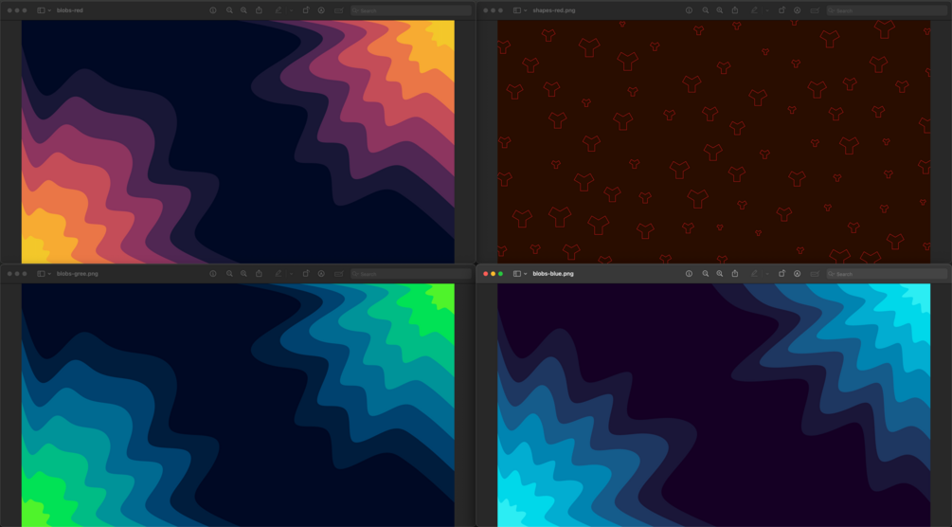The image size is (952, 527).
Task: Open highlight color dropdown in blobs-gree.png window
Action: click(291, 274)
